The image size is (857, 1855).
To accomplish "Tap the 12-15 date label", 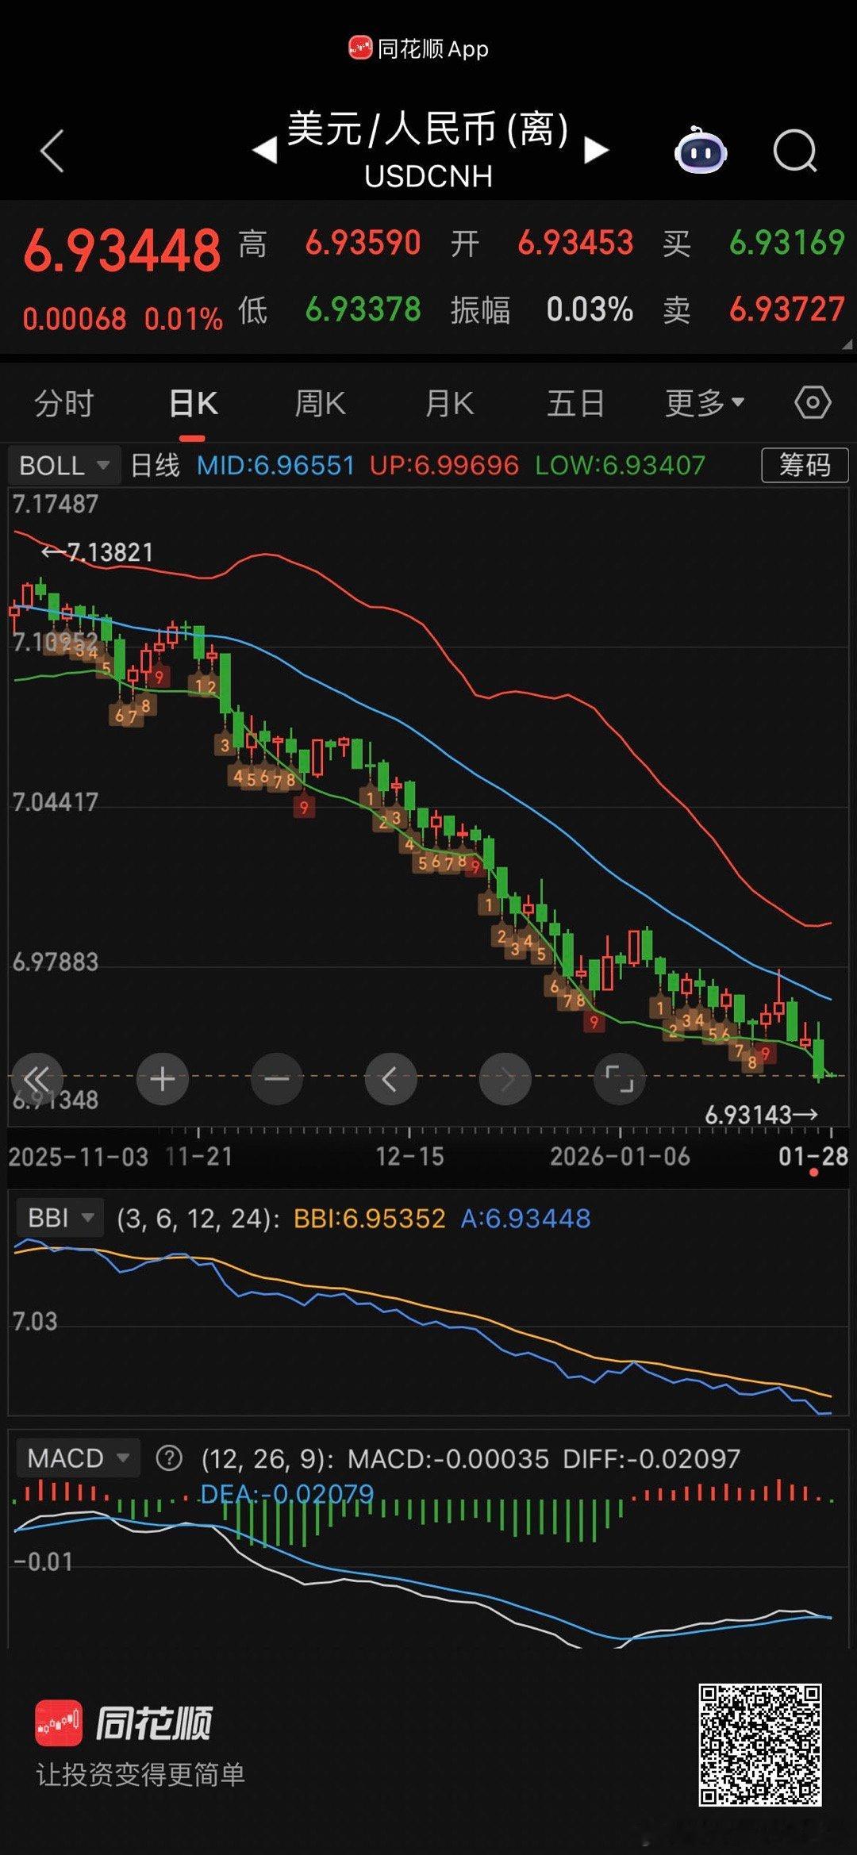I will (409, 1157).
